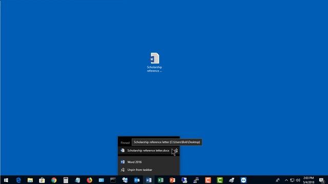Open the Windows Start menu
The image size is (328, 184).
pyautogui.click(x=6, y=180)
